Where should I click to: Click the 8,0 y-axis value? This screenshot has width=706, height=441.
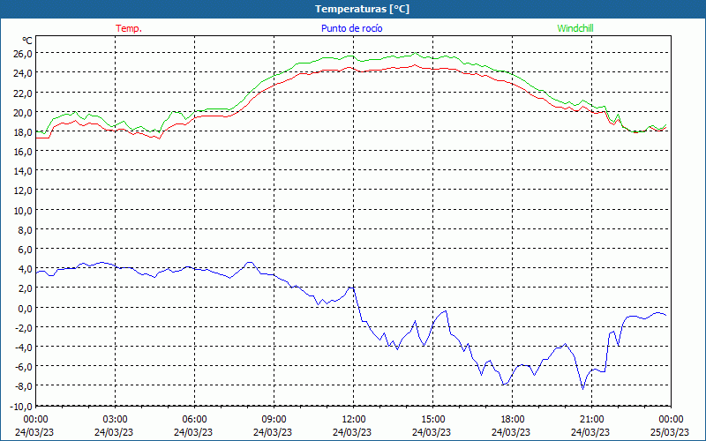pos(26,229)
